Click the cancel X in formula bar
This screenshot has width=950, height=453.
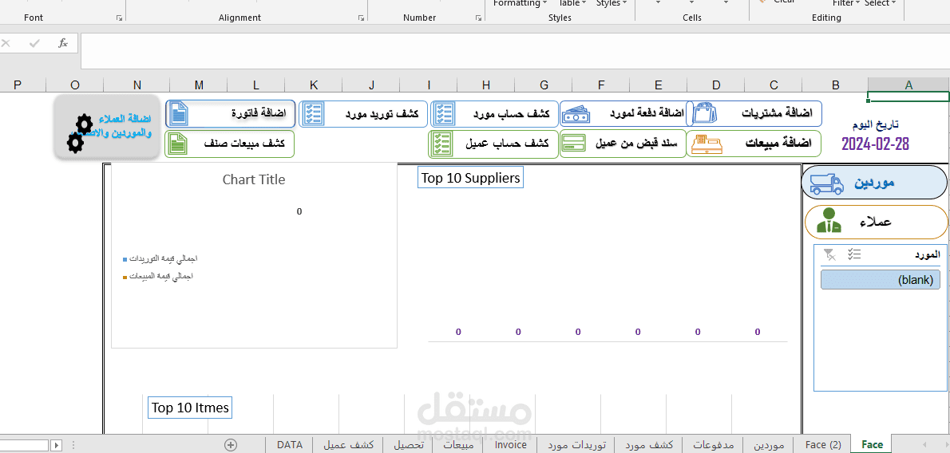(6, 43)
